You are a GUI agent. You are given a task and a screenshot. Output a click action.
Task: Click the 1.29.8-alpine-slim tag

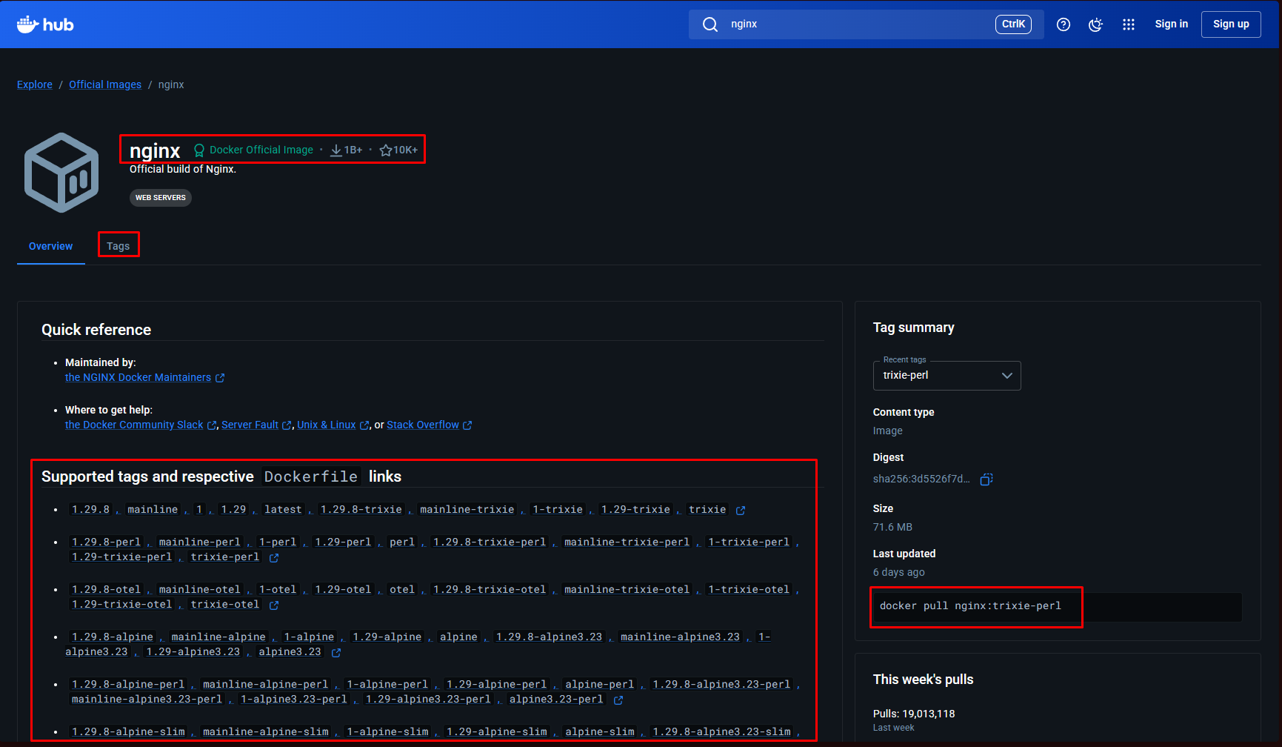(128, 732)
